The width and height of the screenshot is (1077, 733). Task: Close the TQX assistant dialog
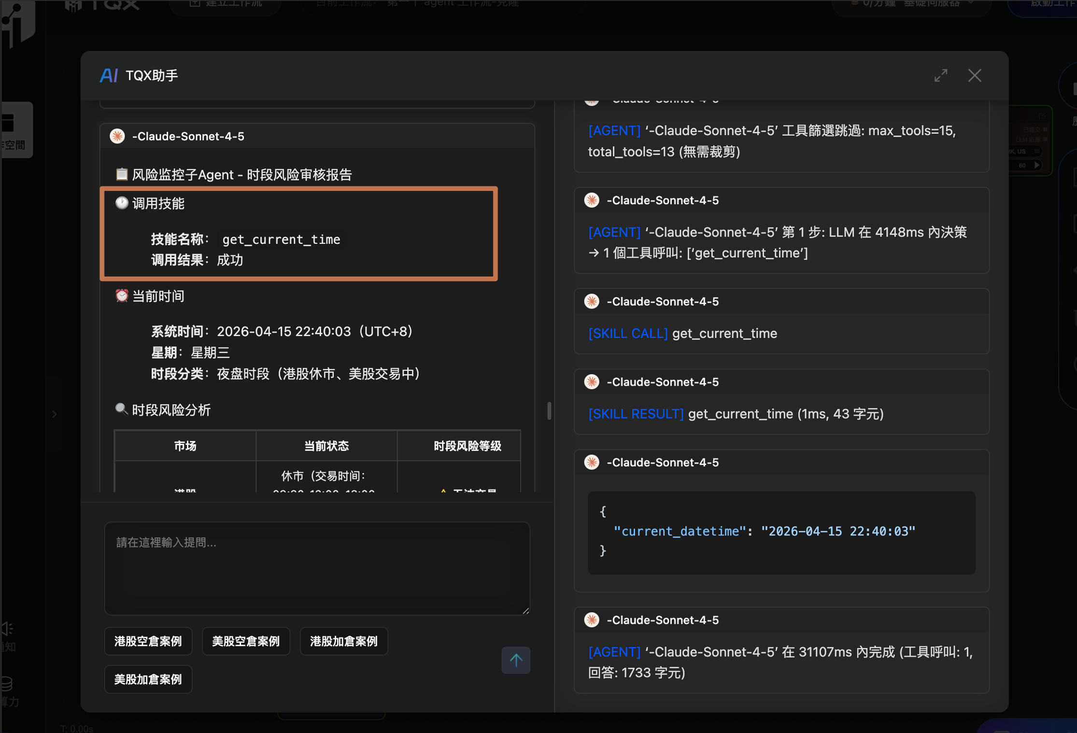coord(974,75)
